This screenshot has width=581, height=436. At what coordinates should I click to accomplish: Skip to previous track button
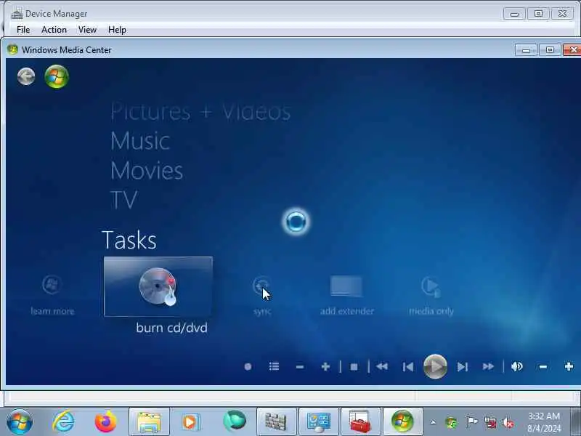click(408, 367)
